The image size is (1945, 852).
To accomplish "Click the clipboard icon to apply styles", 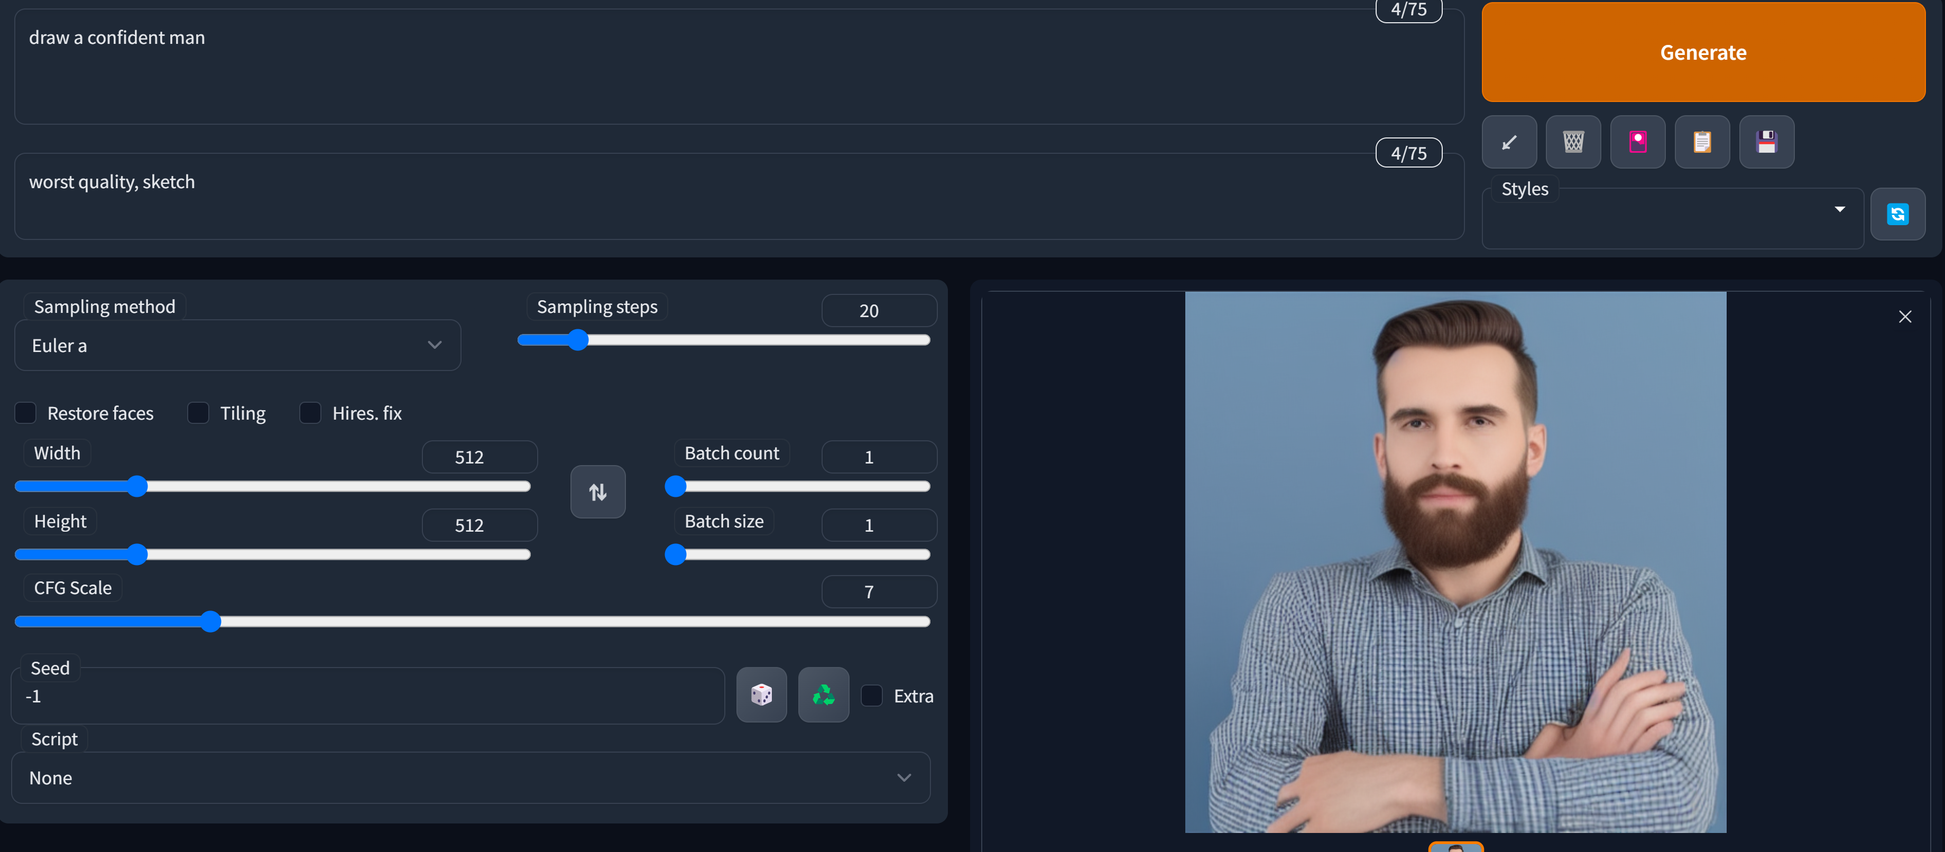I will click(1702, 142).
